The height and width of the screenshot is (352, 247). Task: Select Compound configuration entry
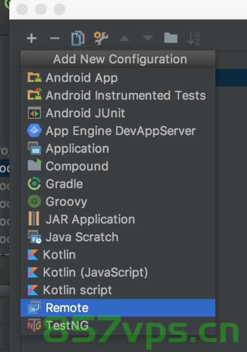[118, 166]
